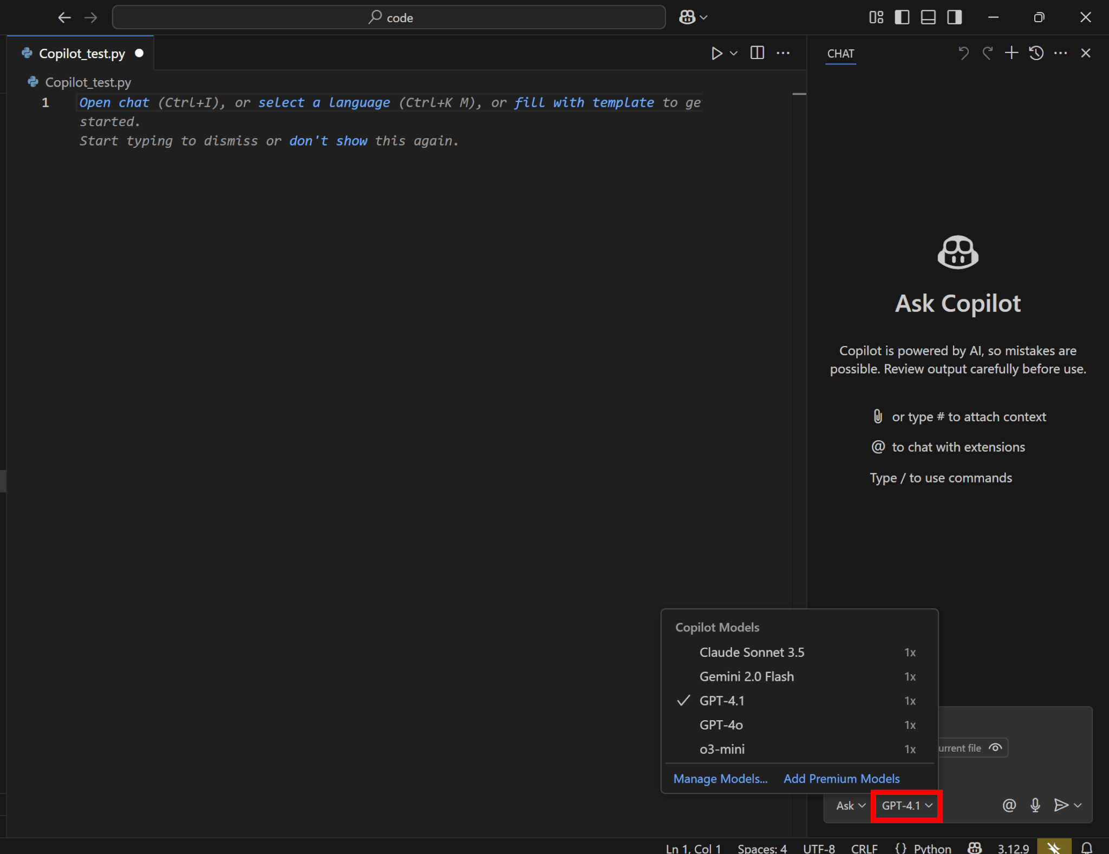Click the code search box

[x=388, y=17]
